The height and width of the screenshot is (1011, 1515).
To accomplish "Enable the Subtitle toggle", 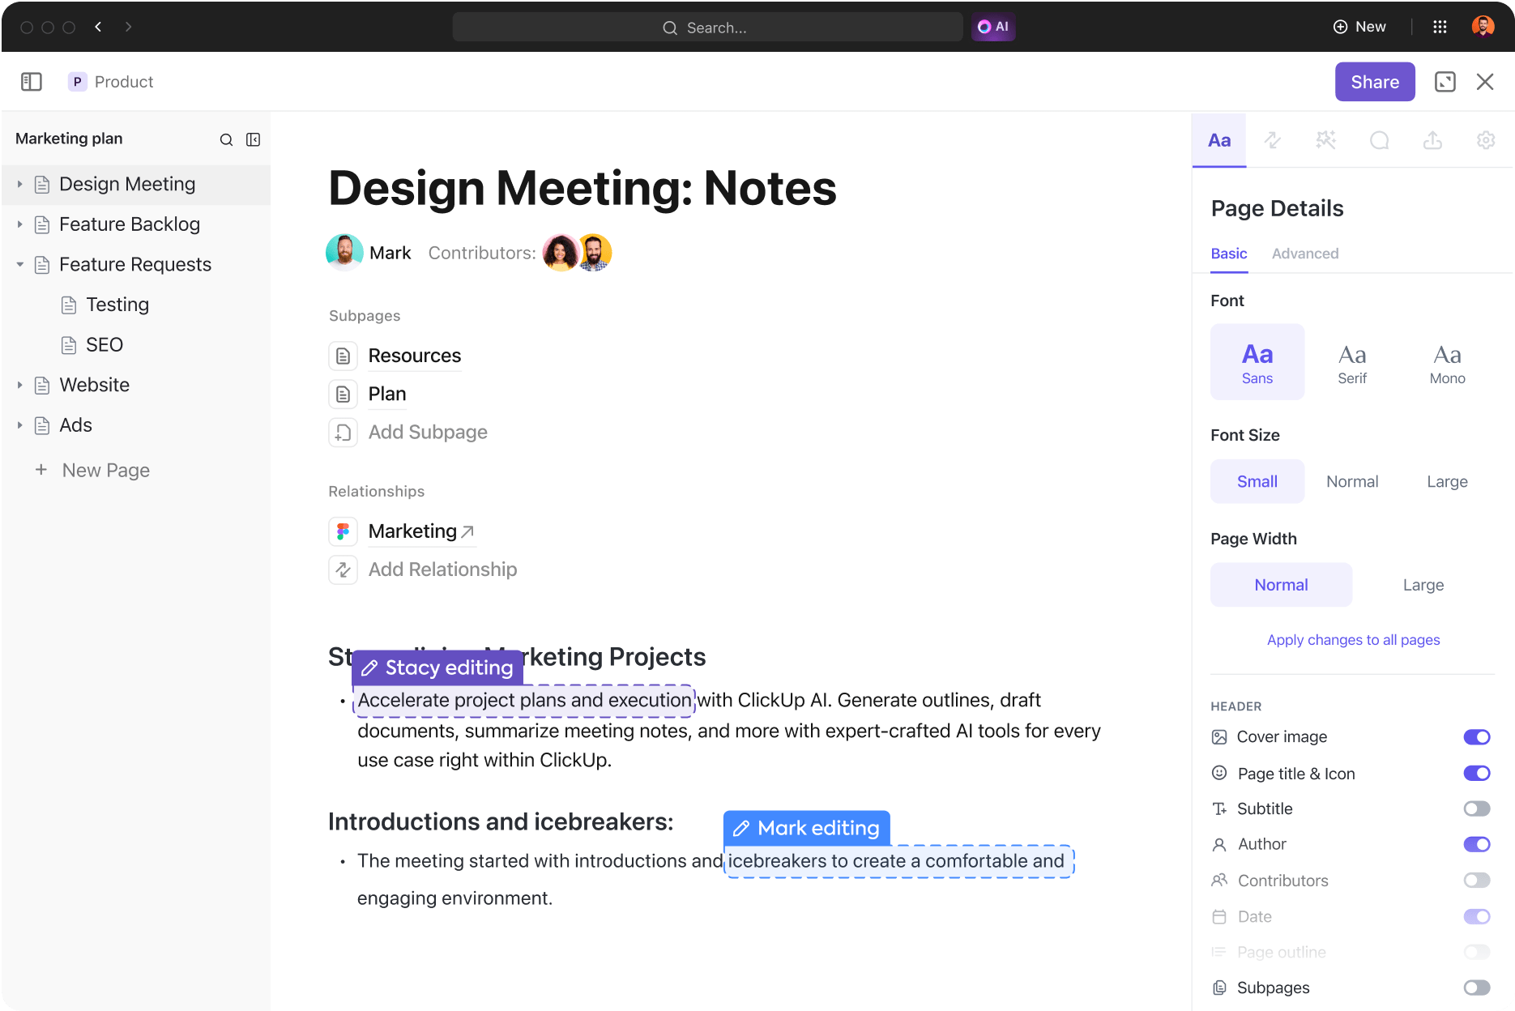I will [1476, 808].
